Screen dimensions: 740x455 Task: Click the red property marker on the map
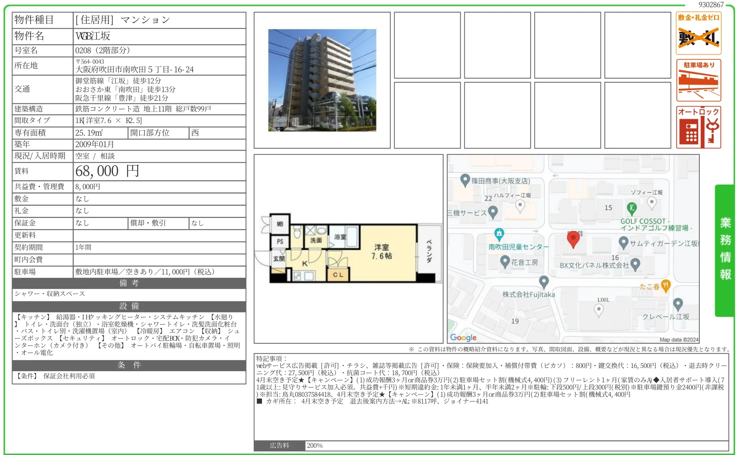[574, 240]
